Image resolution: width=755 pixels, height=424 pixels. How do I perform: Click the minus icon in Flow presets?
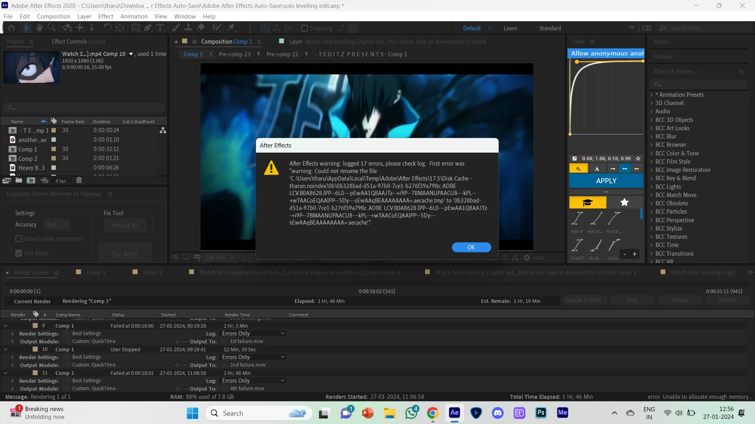[x=624, y=254]
